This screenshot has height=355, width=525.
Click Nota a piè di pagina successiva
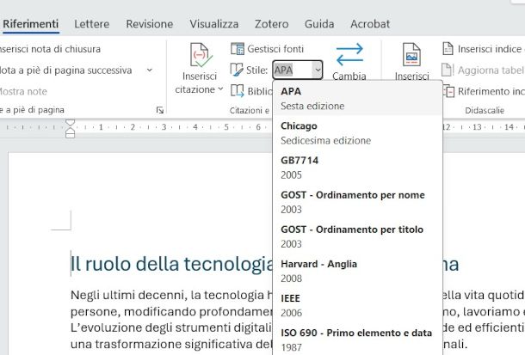click(65, 70)
